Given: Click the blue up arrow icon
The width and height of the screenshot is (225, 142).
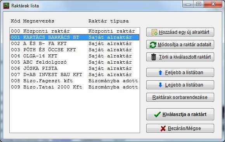Looking at the screenshot, I should coord(160,73).
